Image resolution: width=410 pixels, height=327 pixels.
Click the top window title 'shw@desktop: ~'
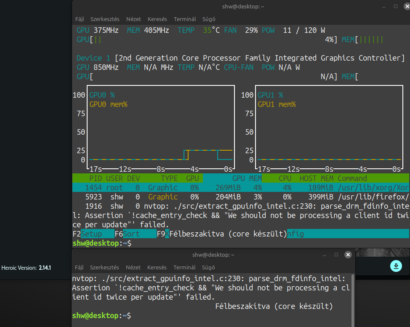point(243,7)
